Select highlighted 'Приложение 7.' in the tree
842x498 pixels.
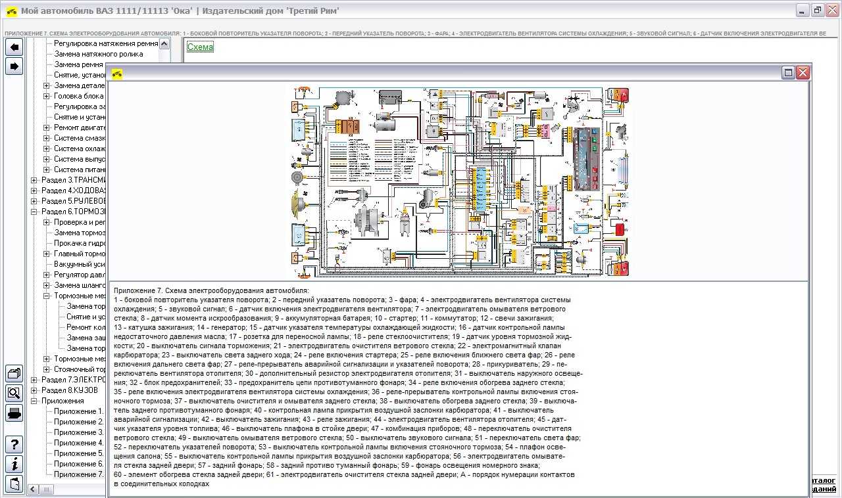(x=79, y=474)
